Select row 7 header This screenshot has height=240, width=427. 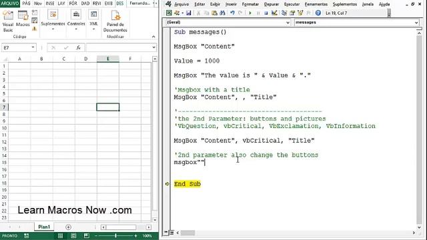click(4, 107)
